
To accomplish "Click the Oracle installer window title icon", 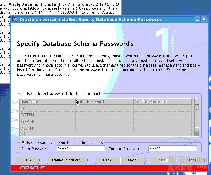I will coord(14,19).
